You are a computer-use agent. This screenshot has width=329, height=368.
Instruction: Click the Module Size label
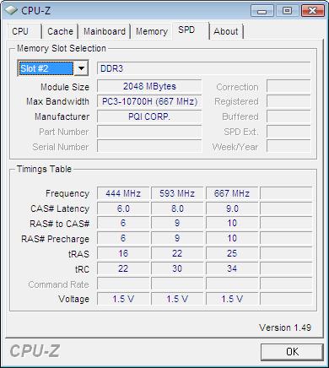[65, 87]
